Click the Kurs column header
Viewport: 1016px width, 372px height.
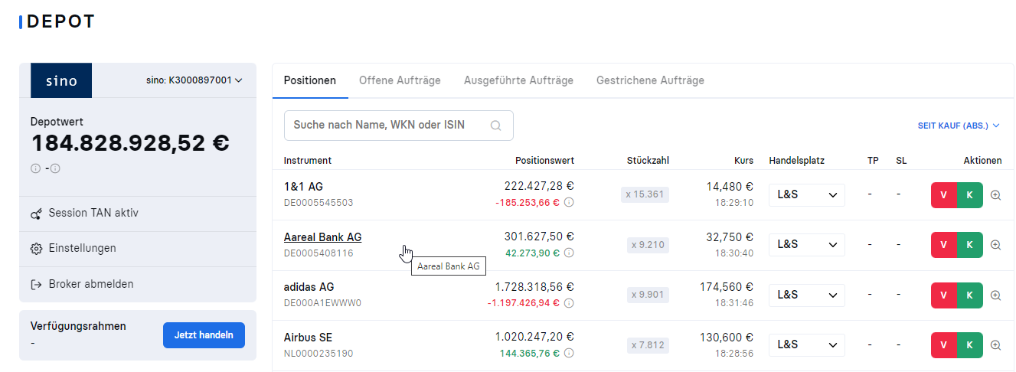point(745,161)
